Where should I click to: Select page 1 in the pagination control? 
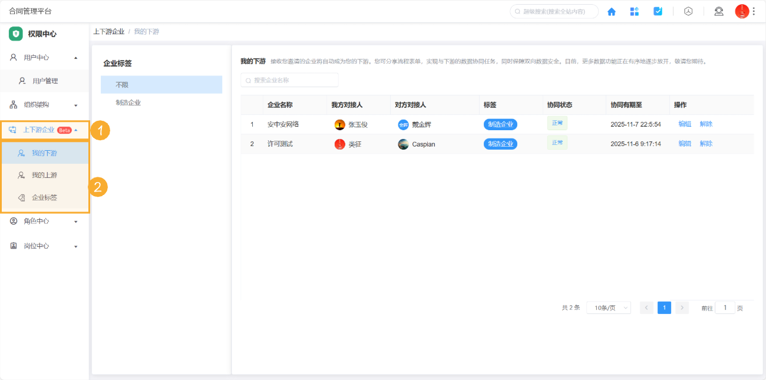pyautogui.click(x=664, y=307)
